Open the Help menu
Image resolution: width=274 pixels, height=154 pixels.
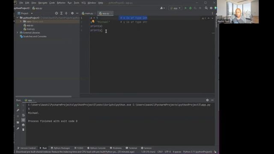pos(101,3)
